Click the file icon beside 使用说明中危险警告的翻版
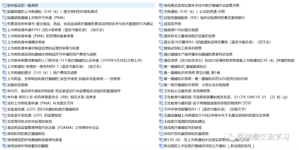The width and height of the screenshot is (299, 150). 4,146
